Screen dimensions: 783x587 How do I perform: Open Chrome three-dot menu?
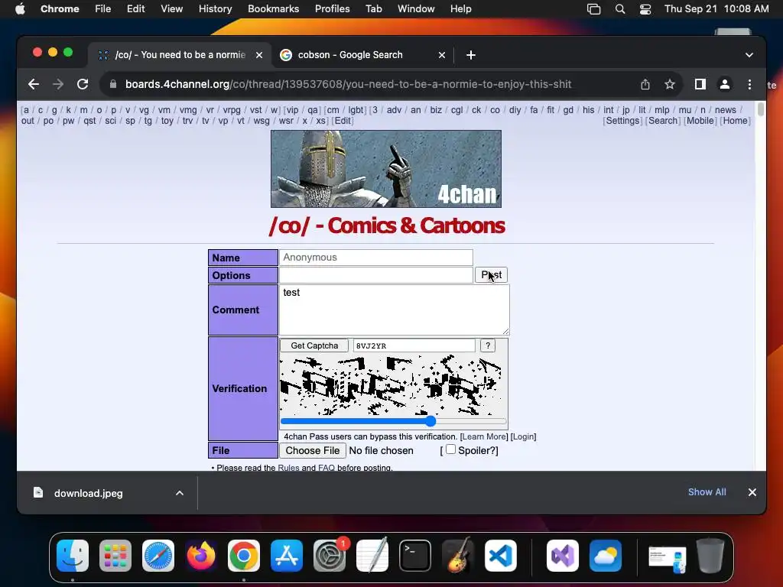(x=749, y=84)
